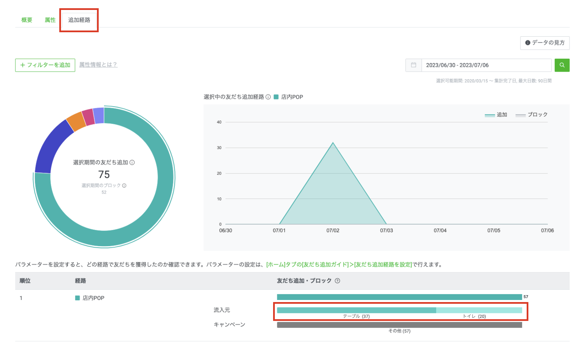The image size is (588, 360).
Task: Click the total count 75 in donut
Action: [x=104, y=175]
